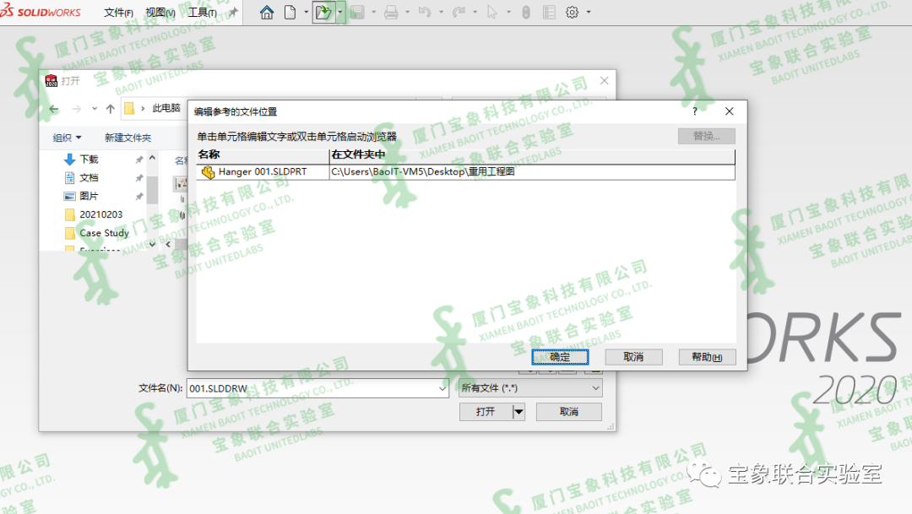Open the 视图(V) menu

[x=160, y=12]
